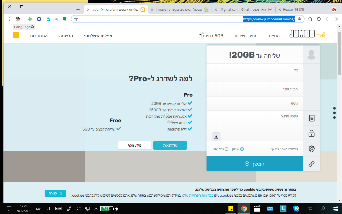342x214 pixels.
Task: Click the green Hangouts extension icon
Action: tap(64, 19)
